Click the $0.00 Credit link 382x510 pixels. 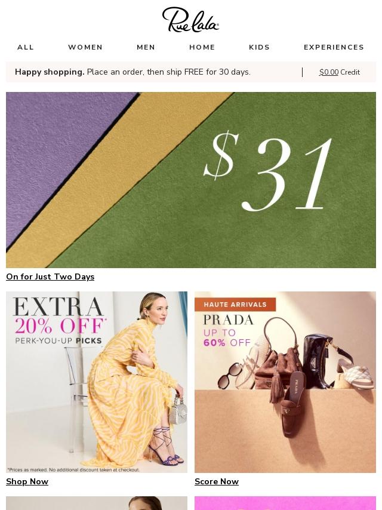tap(340, 72)
